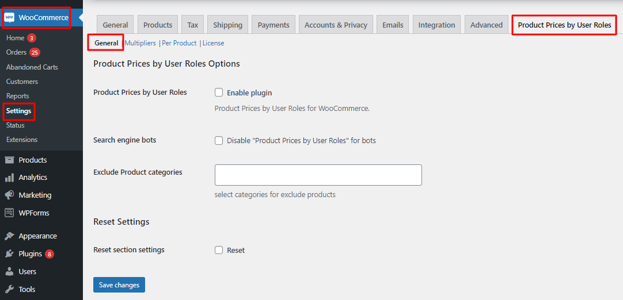Click the Plugins update badge showing 8
The image size is (623, 300).
pos(50,254)
